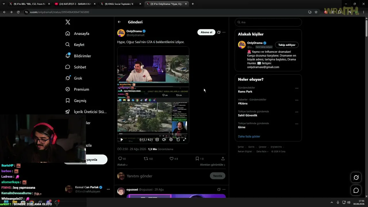Open Keşfet in the sidebar
The image size is (368, 207).
(x=75, y=45)
